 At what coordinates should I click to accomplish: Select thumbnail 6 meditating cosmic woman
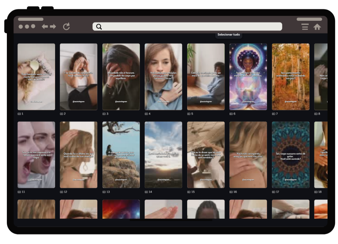248,77
